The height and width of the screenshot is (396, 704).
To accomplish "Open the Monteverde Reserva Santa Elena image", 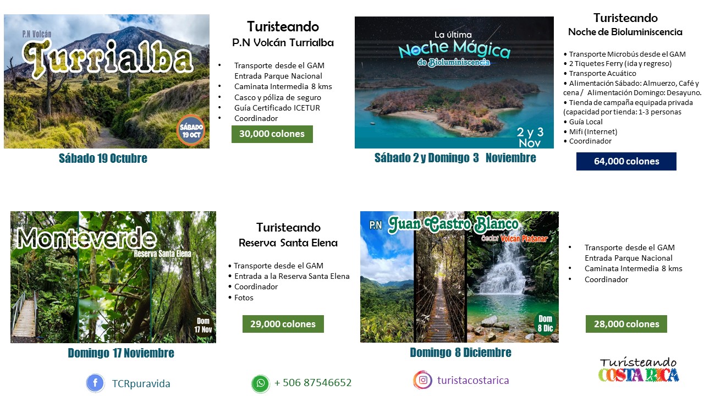I will [113, 277].
